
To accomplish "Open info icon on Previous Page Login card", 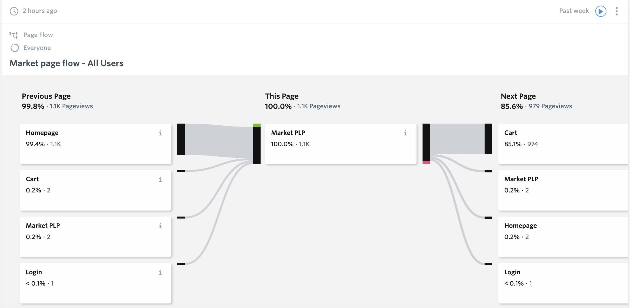I will 160,272.
